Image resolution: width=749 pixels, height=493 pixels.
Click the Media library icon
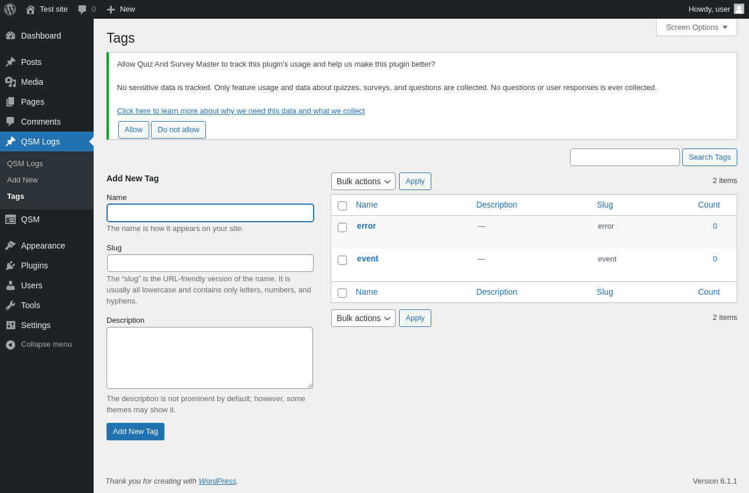[11, 82]
